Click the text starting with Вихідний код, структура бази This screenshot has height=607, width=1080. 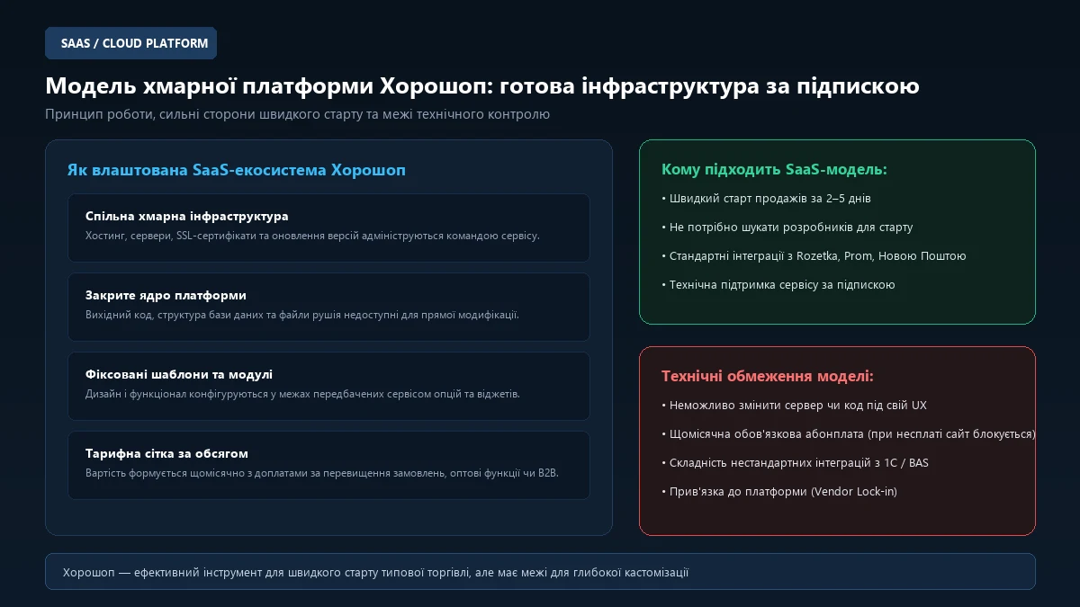[x=302, y=315]
